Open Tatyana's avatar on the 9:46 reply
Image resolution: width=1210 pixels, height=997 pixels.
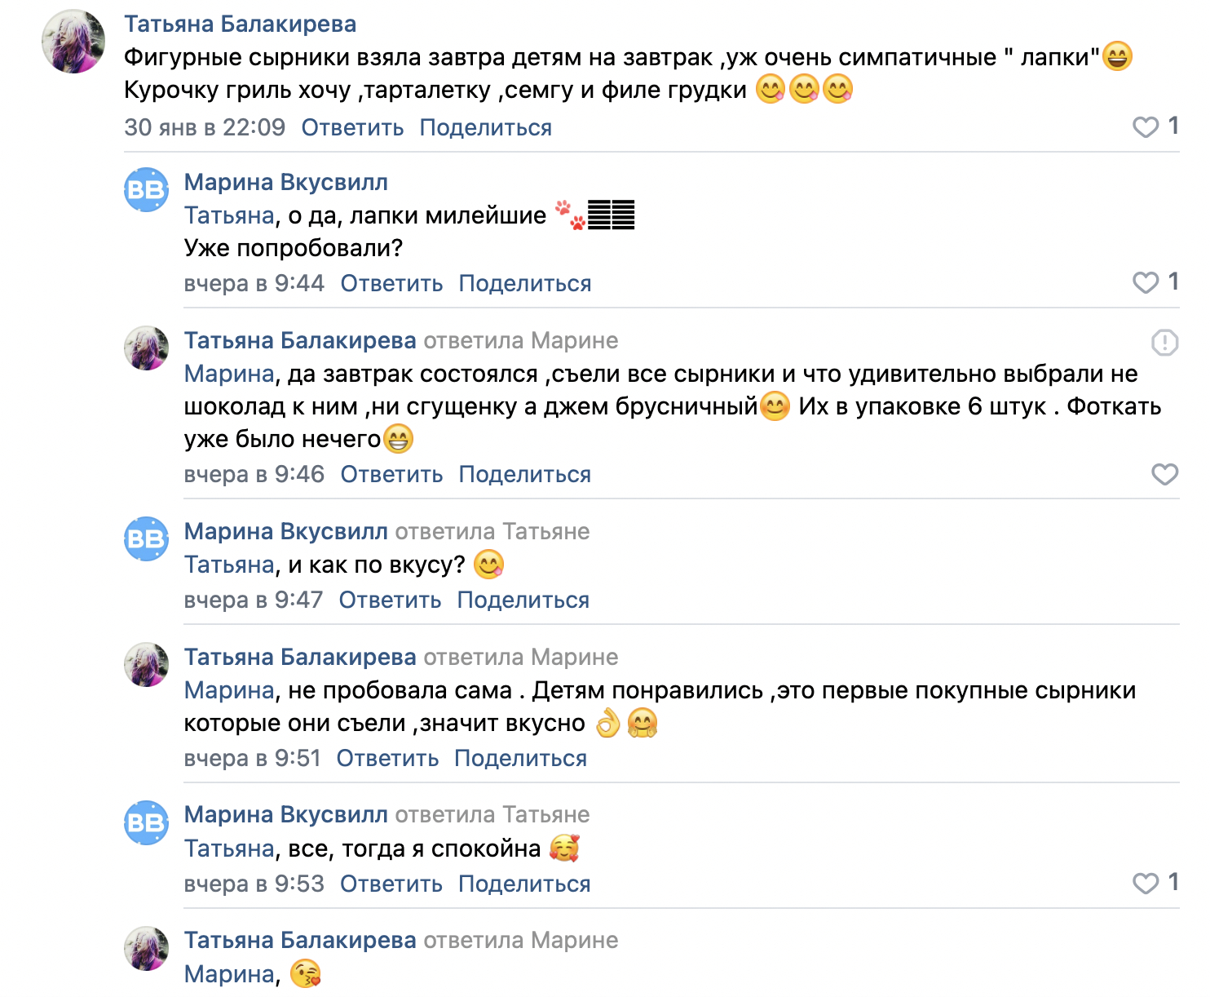tap(147, 348)
